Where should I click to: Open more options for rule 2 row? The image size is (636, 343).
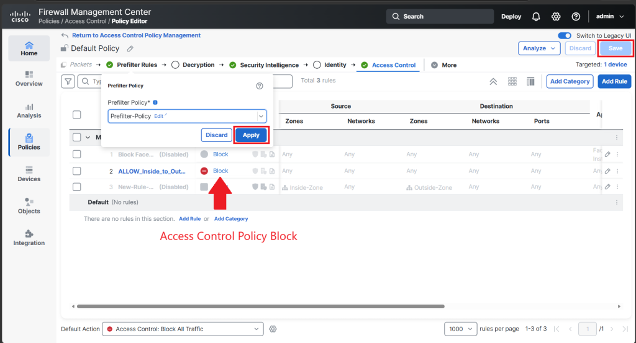pyautogui.click(x=617, y=171)
